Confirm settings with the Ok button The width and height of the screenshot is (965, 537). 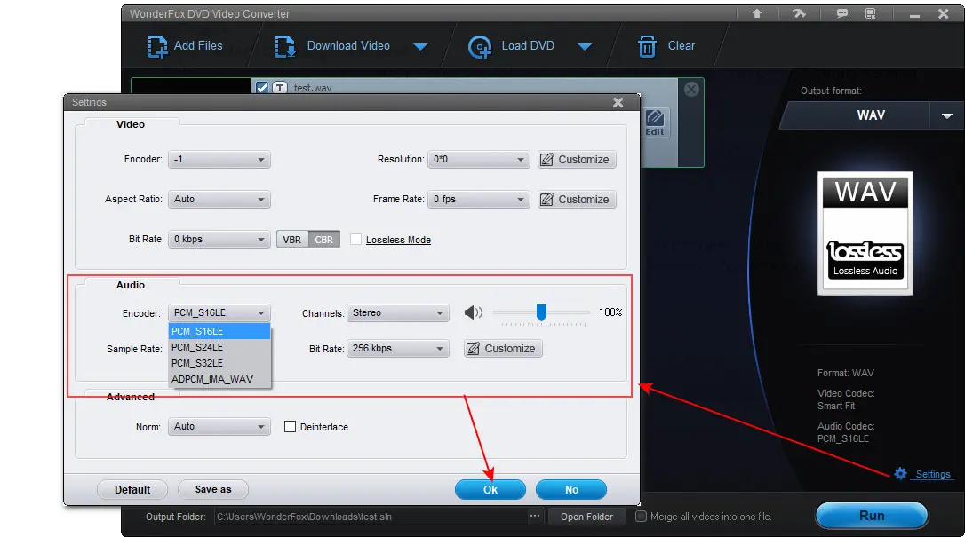tap(490, 490)
